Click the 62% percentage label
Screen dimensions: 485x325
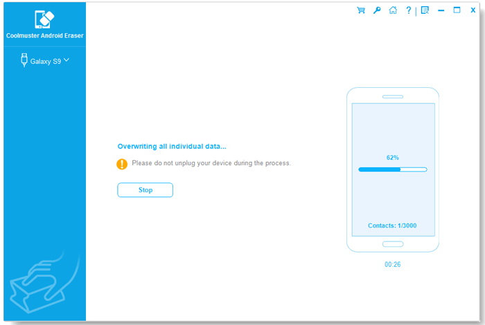tap(393, 158)
